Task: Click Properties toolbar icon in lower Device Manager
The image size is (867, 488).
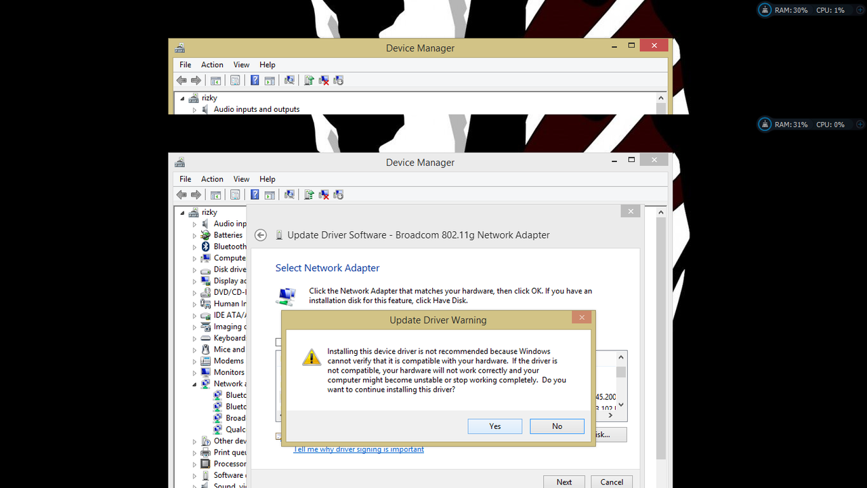Action: [235, 195]
